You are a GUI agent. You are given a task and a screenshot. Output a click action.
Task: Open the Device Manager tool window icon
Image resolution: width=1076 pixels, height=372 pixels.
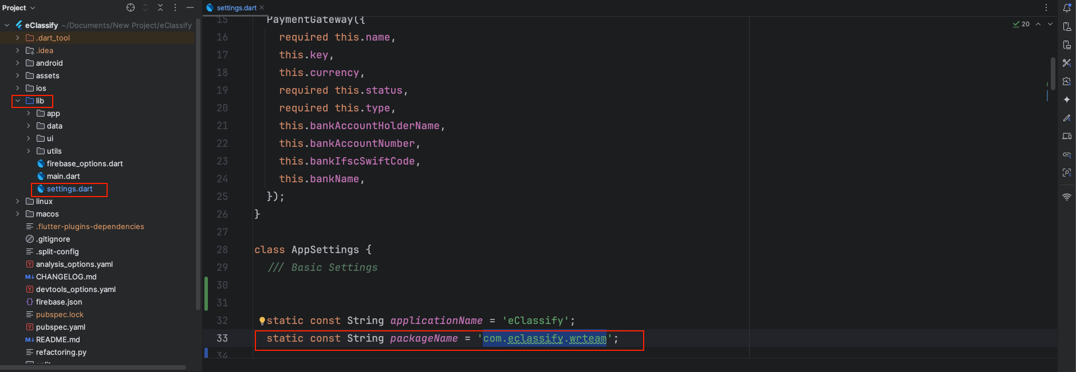point(1067,26)
